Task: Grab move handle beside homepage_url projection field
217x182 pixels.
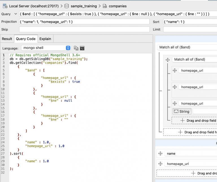Action: click(160, 164)
